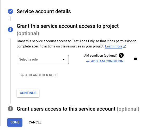This screenshot has height=130, width=164.
Task: Delete the role using the trash icon
Action: (x=136, y=58)
